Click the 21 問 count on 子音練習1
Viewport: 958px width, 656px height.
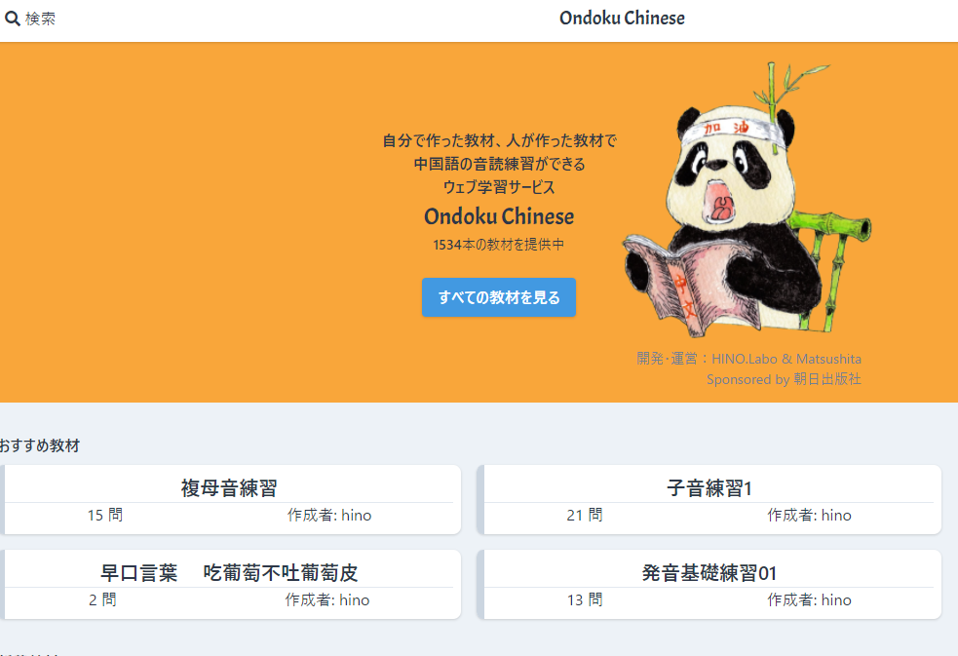pyautogui.click(x=585, y=516)
